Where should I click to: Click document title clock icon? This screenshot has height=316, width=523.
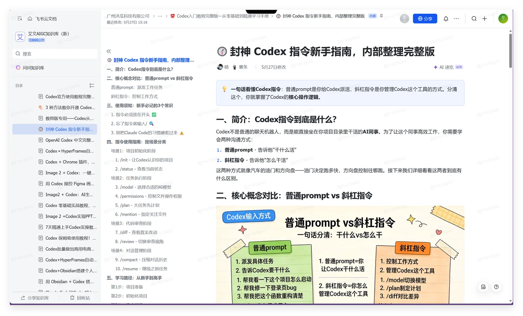[222, 52]
